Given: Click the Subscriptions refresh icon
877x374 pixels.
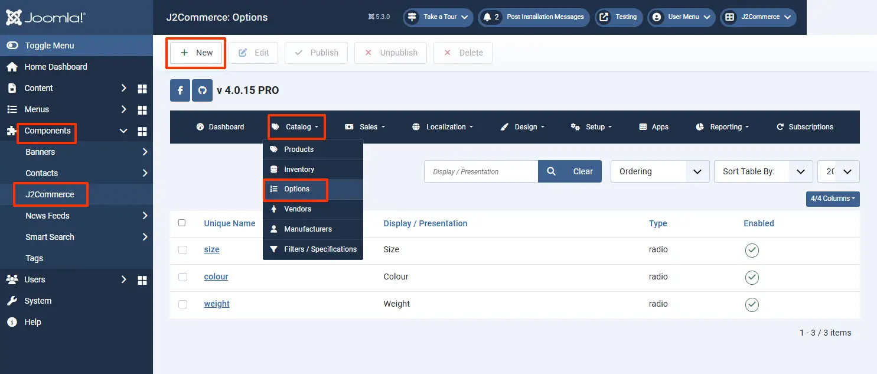Looking at the screenshot, I should (780, 127).
